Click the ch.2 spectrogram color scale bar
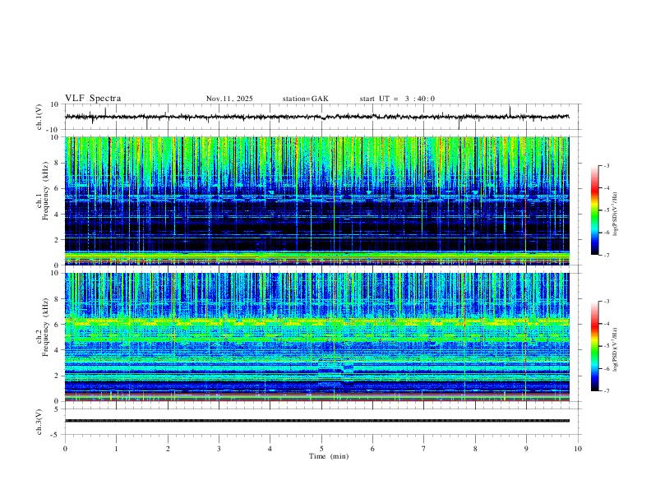This screenshot has width=651, height=503. pos(595,346)
